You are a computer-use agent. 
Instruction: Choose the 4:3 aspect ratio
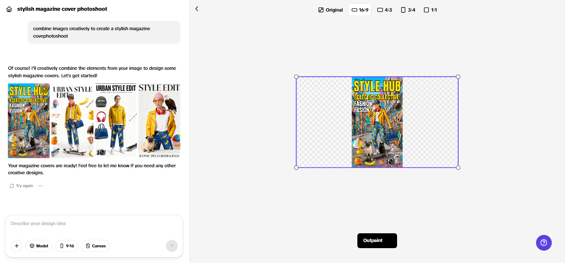(x=385, y=10)
